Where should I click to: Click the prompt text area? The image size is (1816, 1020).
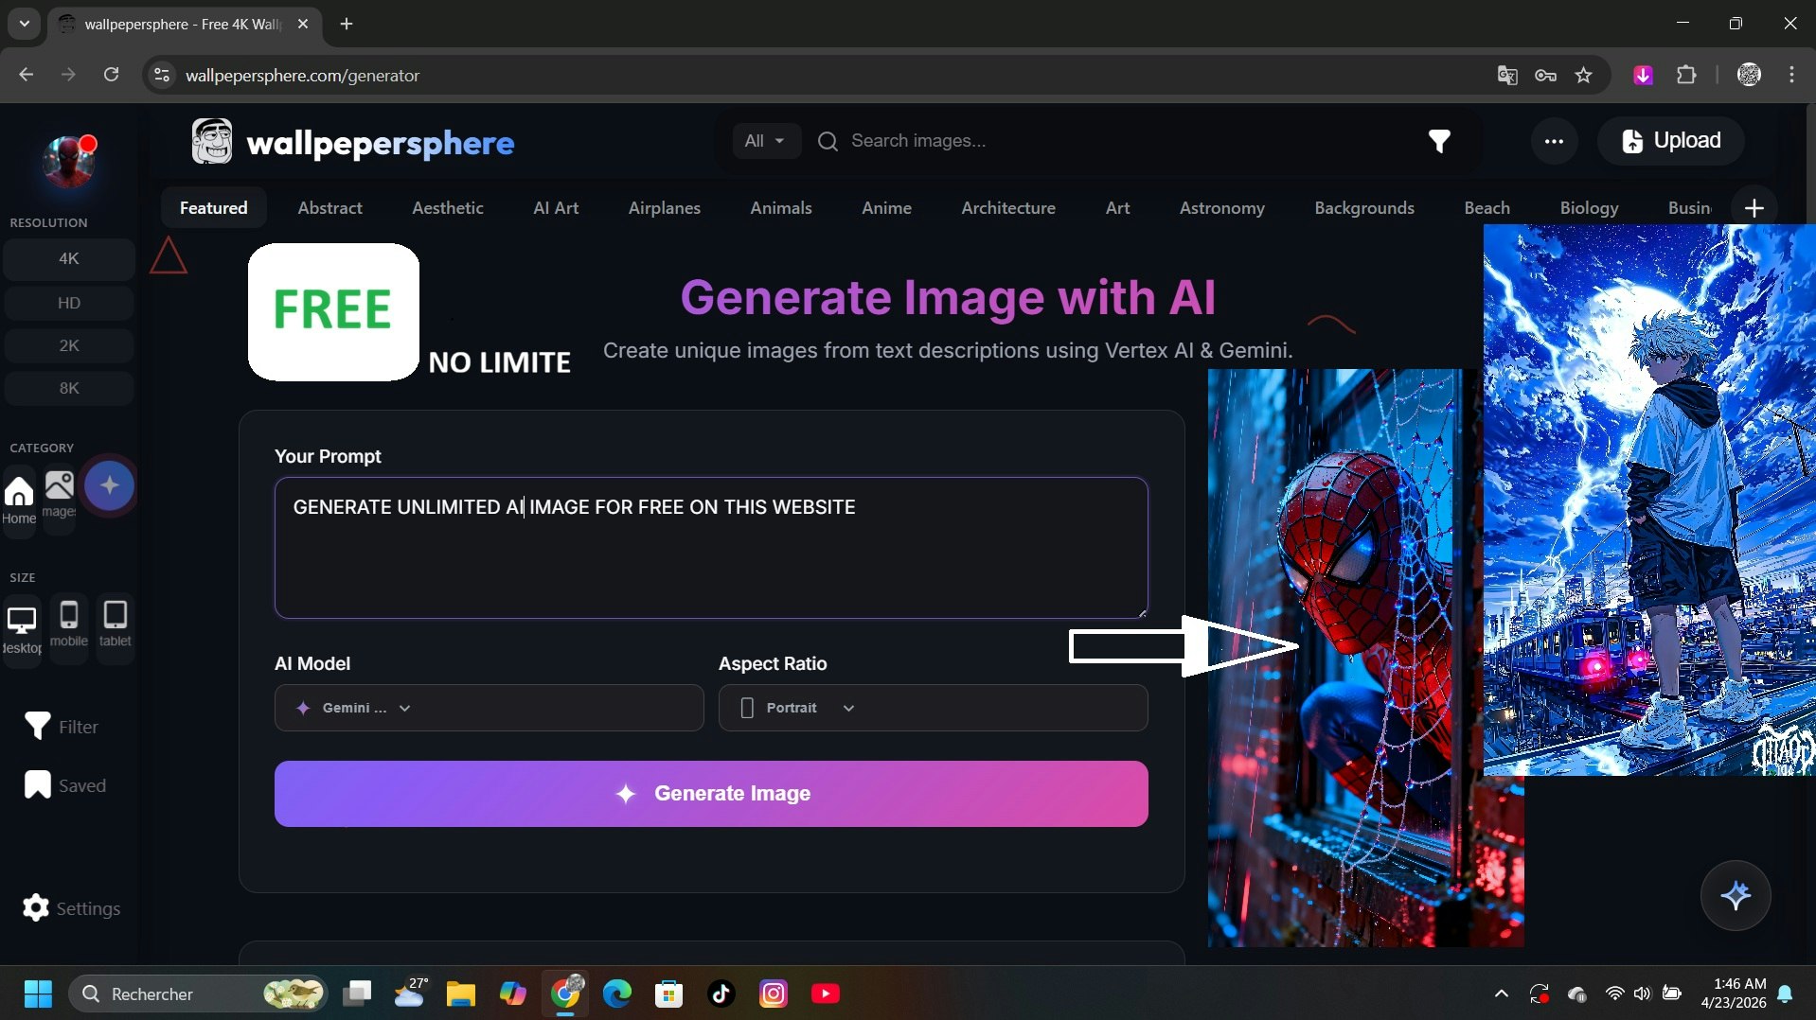(x=711, y=548)
